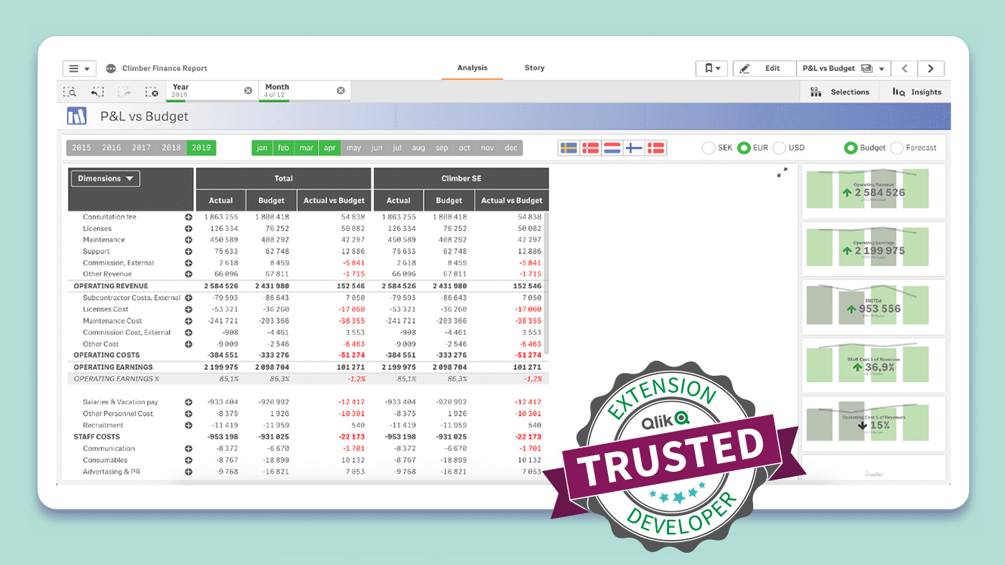Step back in selections
Viewport: 1005px width, 565px height.
coord(97,92)
